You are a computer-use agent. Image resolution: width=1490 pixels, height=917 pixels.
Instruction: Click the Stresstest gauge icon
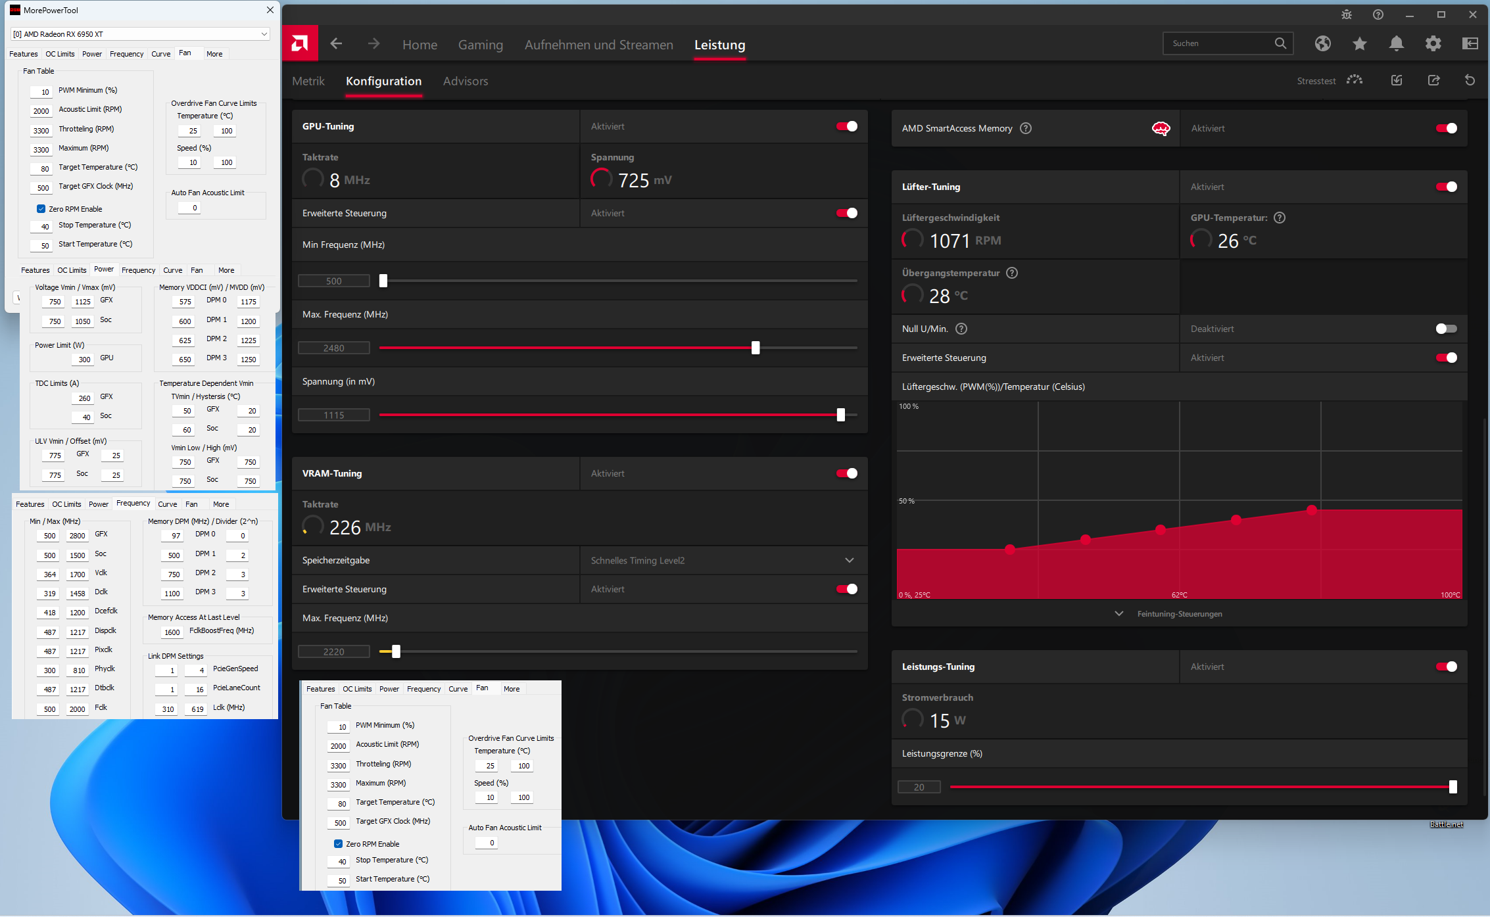(1354, 80)
